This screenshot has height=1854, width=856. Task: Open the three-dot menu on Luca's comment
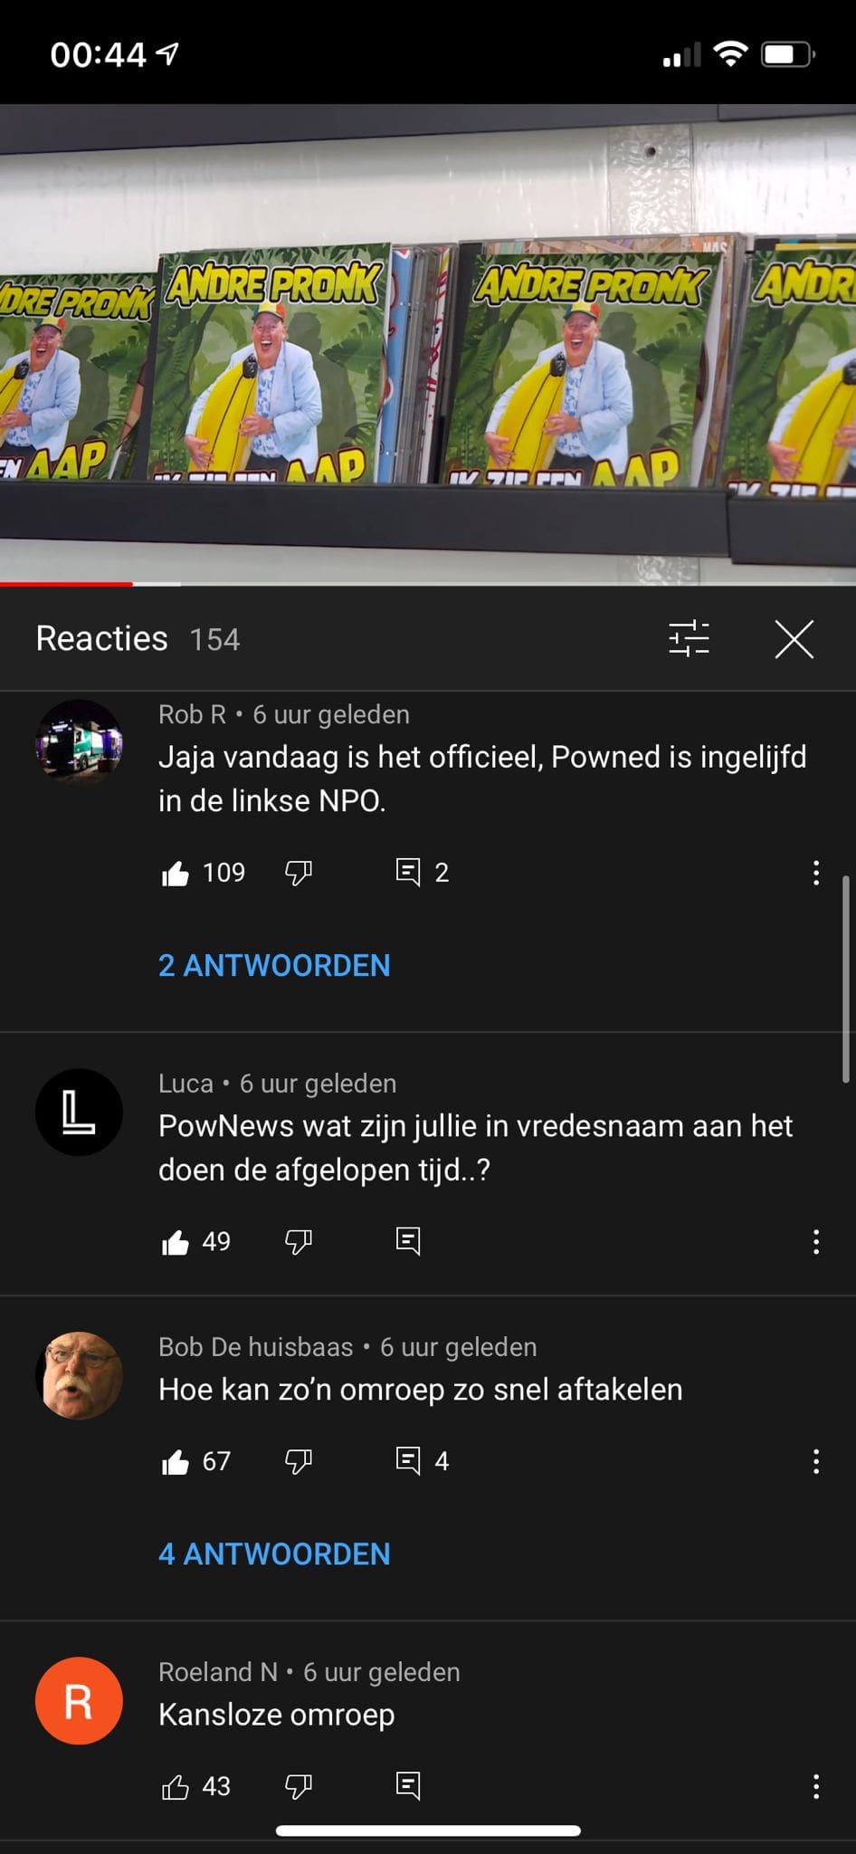pos(816,1242)
